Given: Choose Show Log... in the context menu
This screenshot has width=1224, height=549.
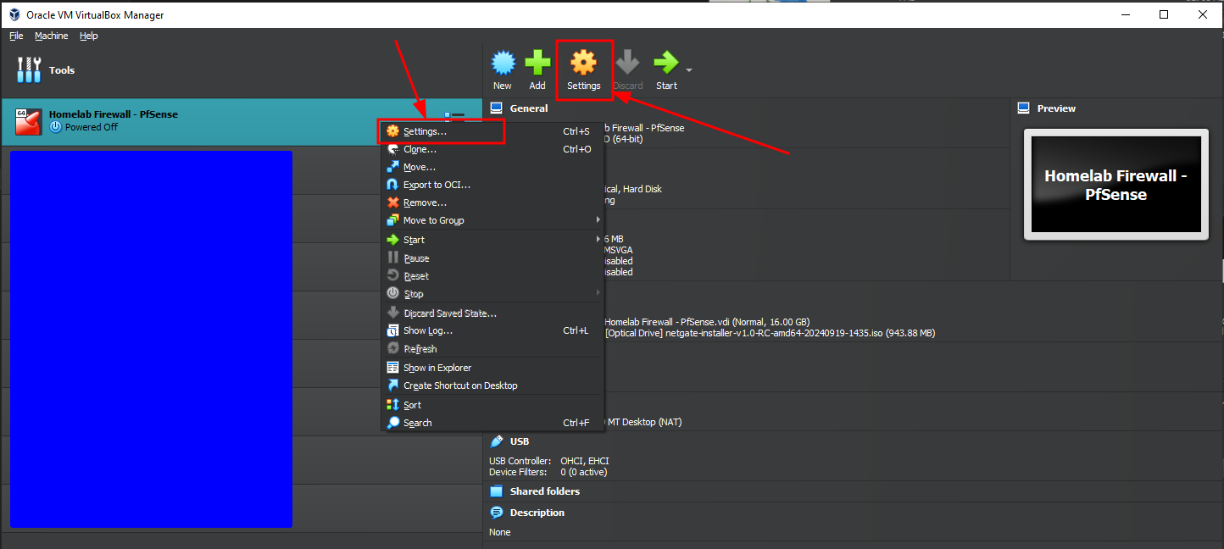Looking at the screenshot, I should coord(492,330).
